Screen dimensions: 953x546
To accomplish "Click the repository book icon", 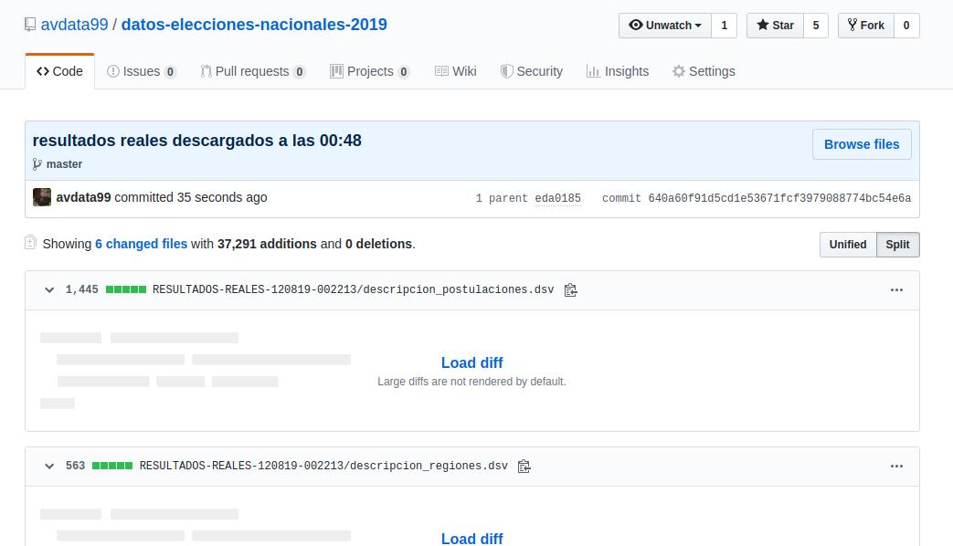I will coord(30,25).
